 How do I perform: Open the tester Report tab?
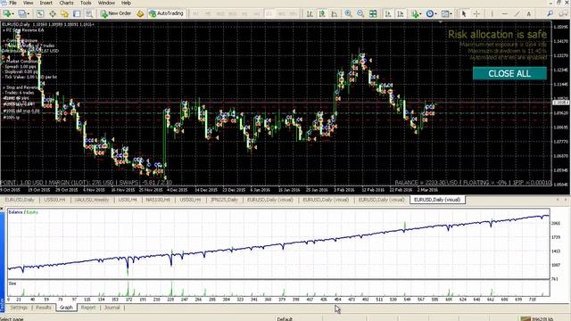88,308
